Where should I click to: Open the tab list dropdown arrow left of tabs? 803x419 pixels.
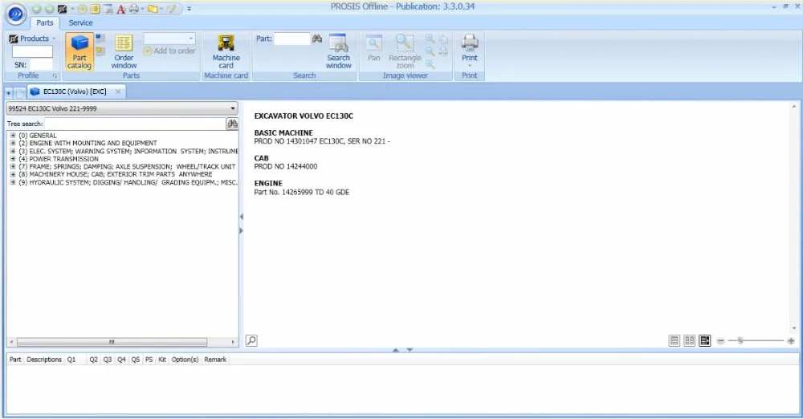[9, 93]
